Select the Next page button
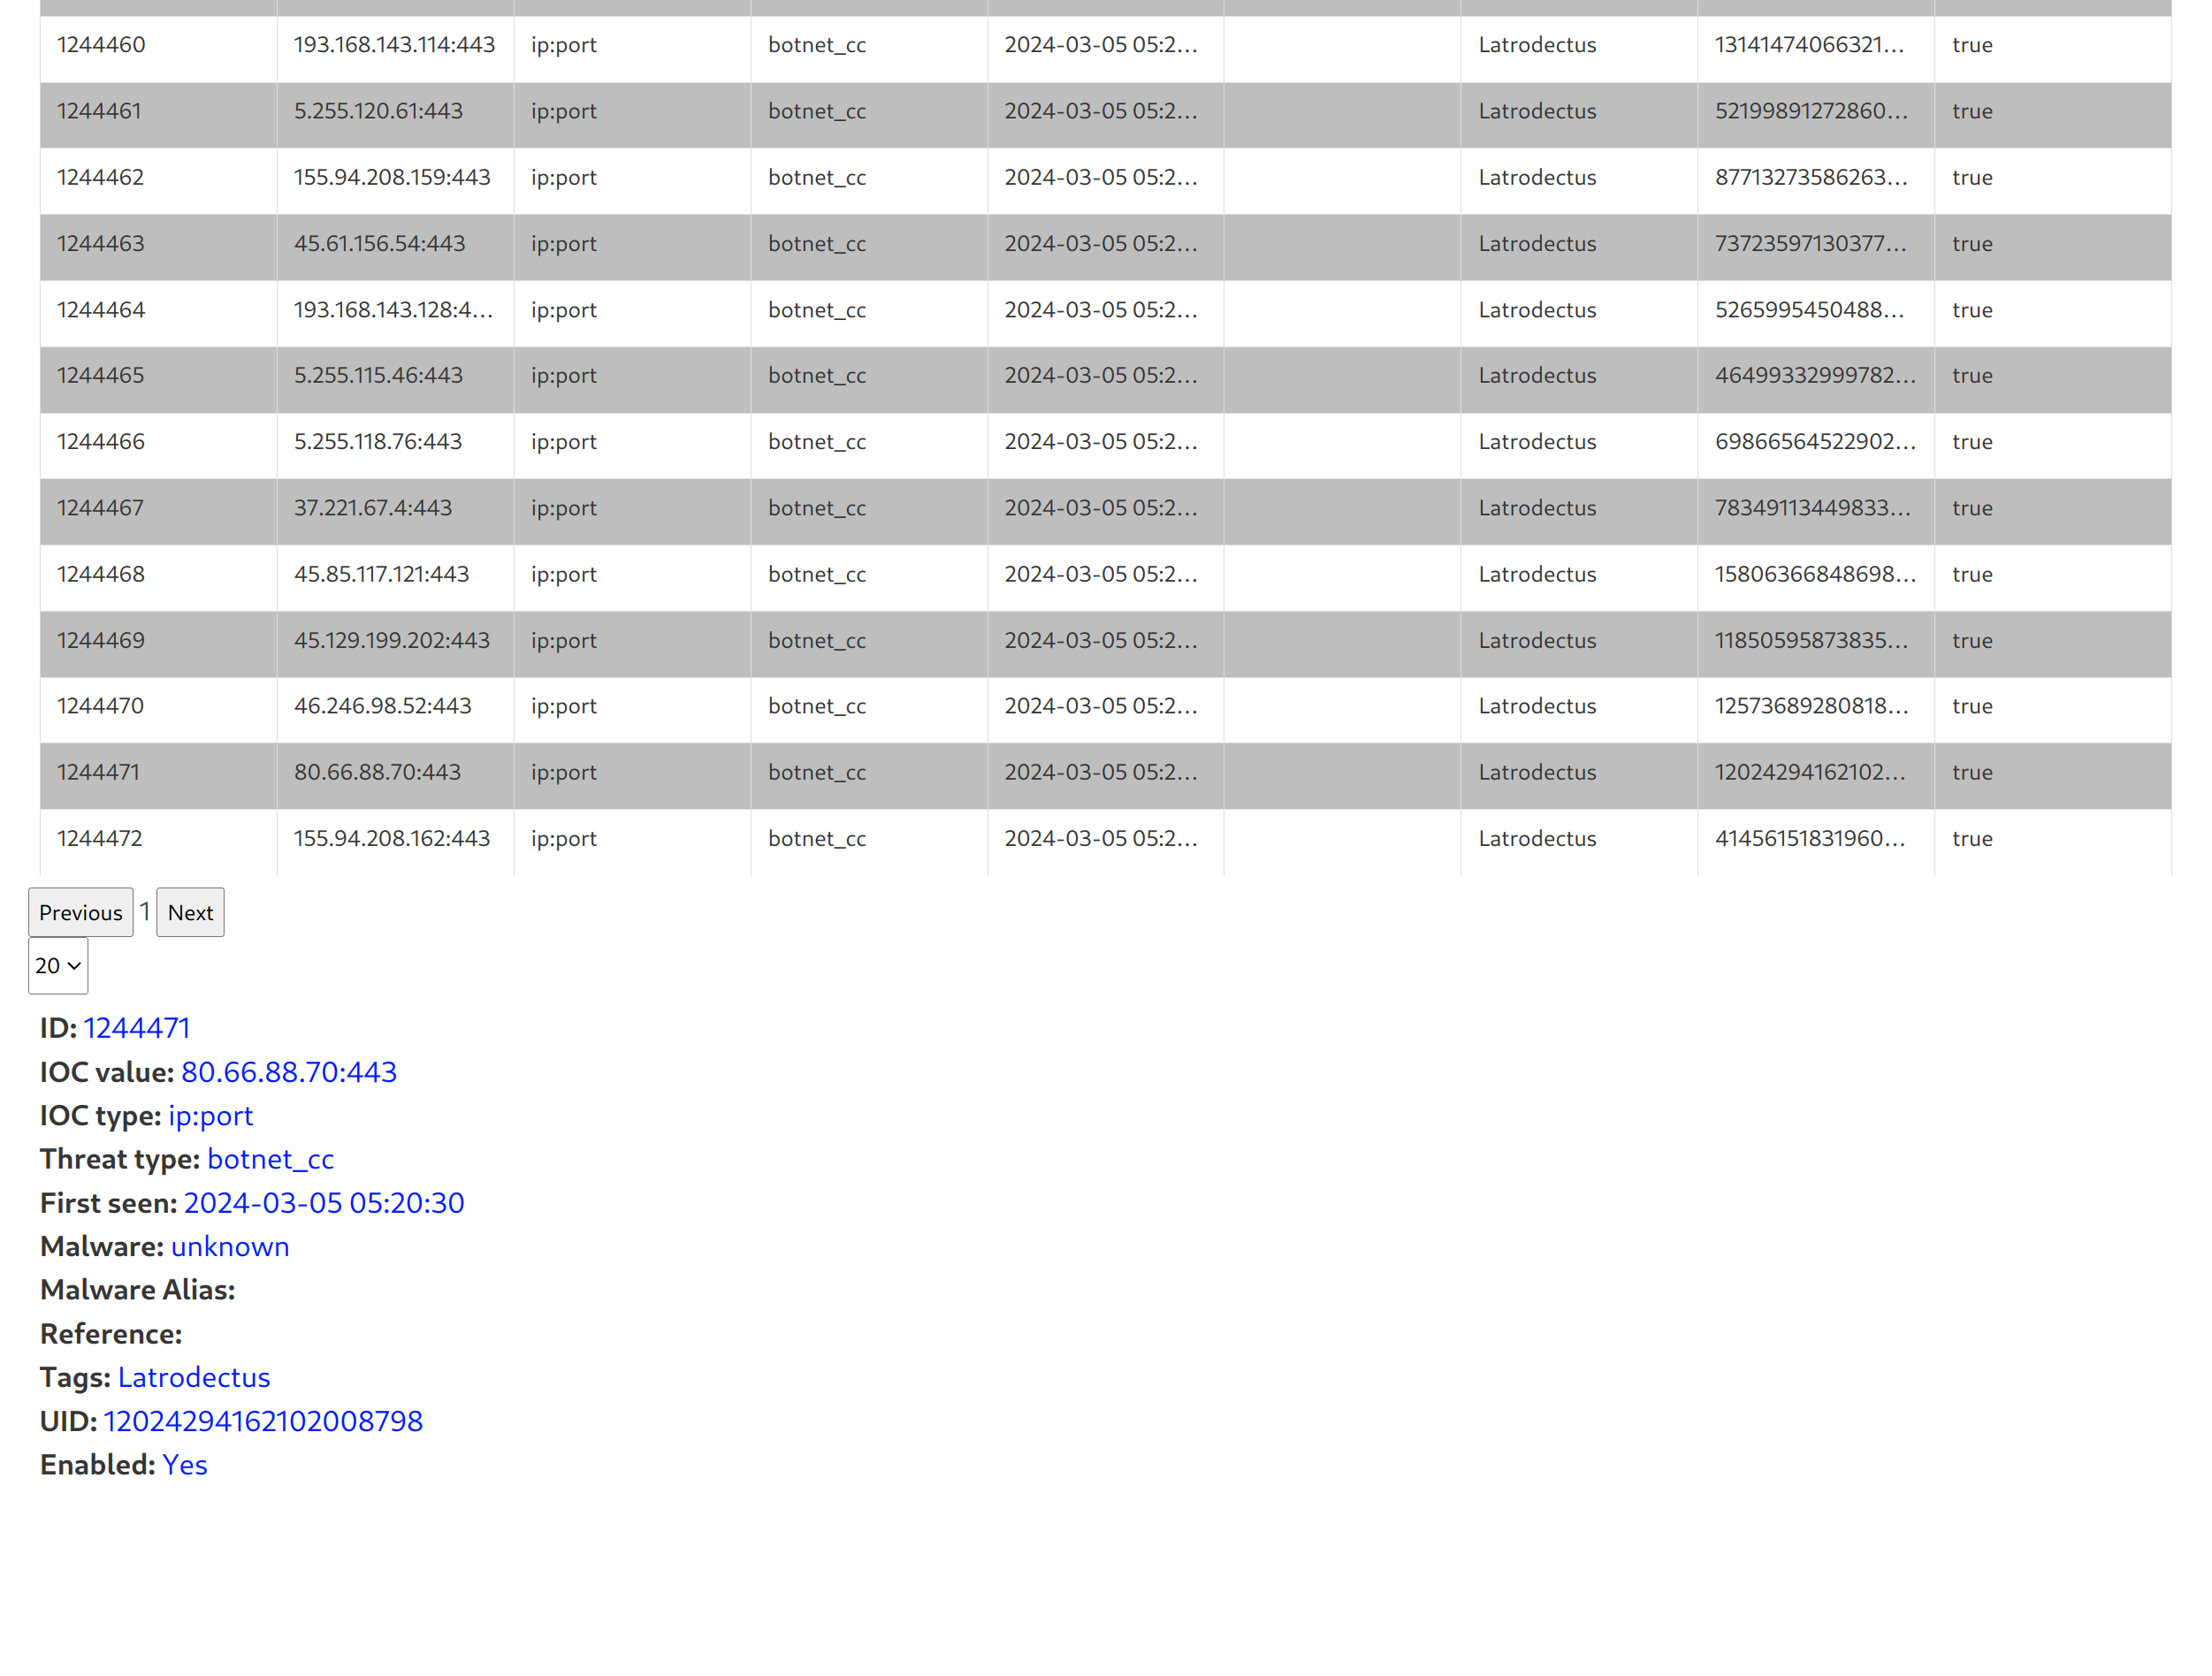Image resolution: width=2212 pixels, height=1676 pixels. 190,912
